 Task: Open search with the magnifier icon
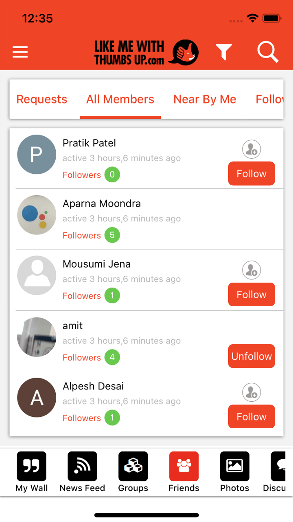tap(268, 52)
